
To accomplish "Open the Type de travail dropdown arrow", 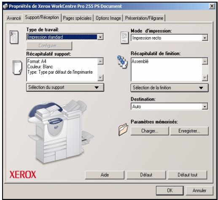I will coord(100,37).
